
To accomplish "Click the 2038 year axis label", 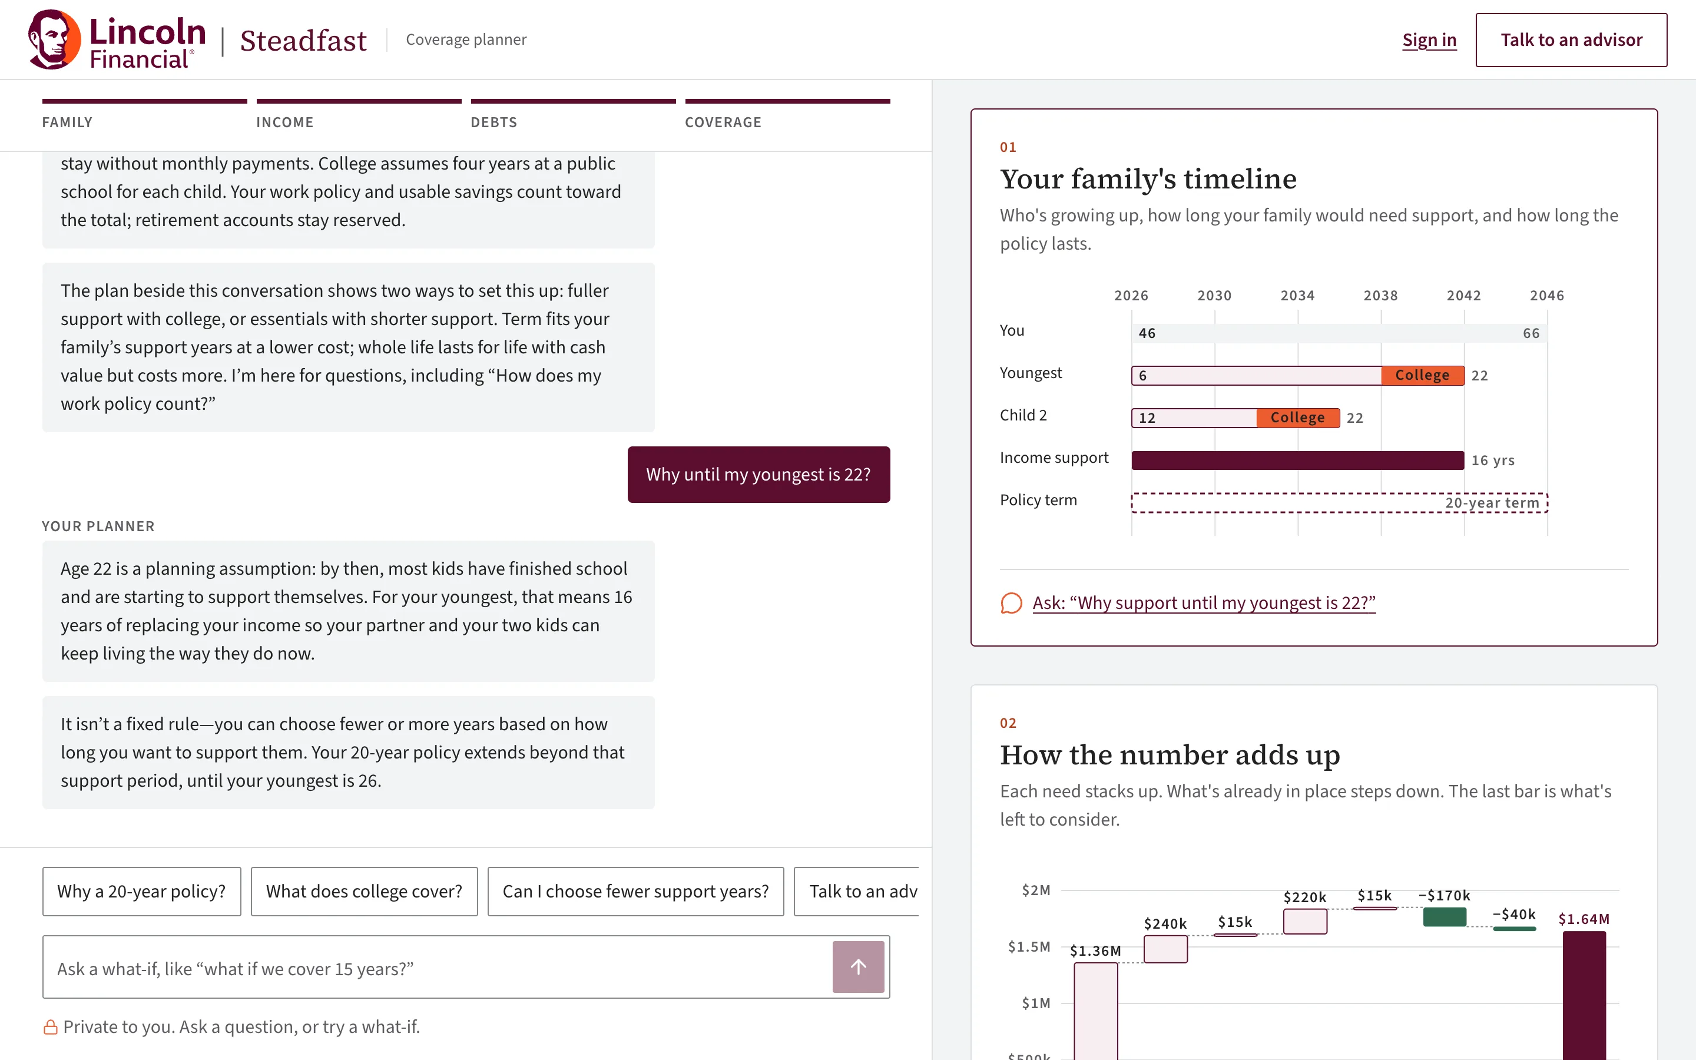I will click(1380, 296).
